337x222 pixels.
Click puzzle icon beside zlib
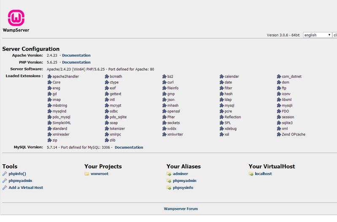pos(107,140)
